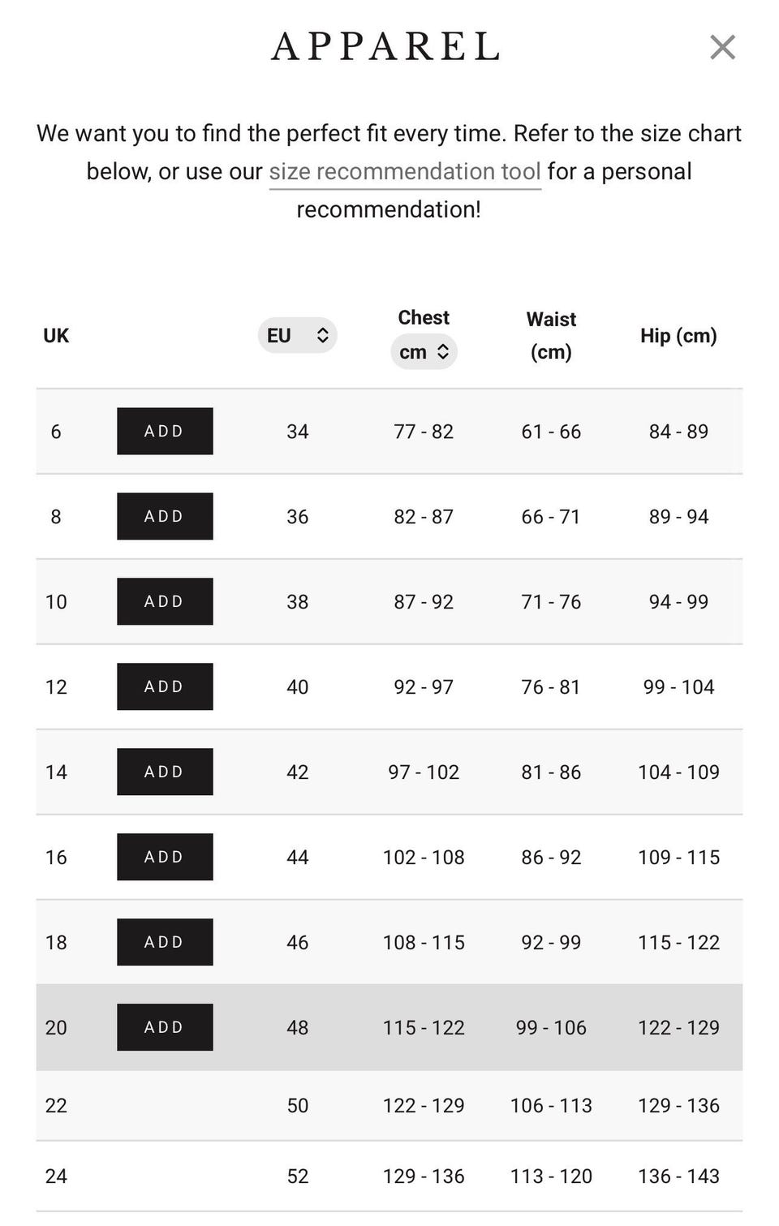Open the size recommendation tool link
Viewport: 779px width, 1226px height.
point(405,171)
